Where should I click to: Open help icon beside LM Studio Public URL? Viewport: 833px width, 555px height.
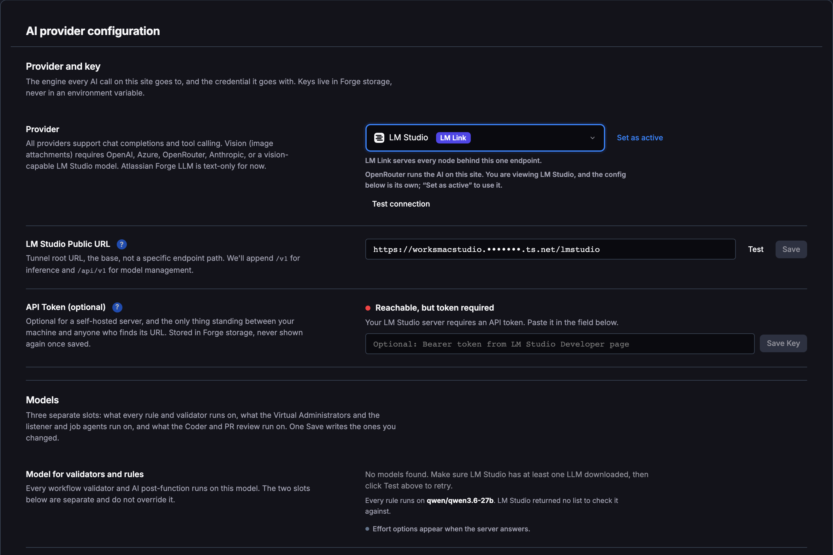pyautogui.click(x=121, y=244)
